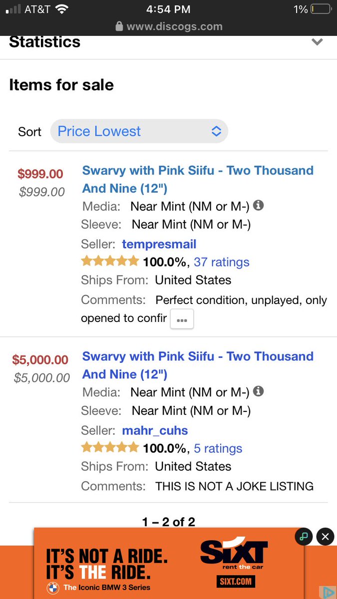Click the media condition info icon in the $5,000 listing
This screenshot has width=337, height=599.
click(x=258, y=391)
